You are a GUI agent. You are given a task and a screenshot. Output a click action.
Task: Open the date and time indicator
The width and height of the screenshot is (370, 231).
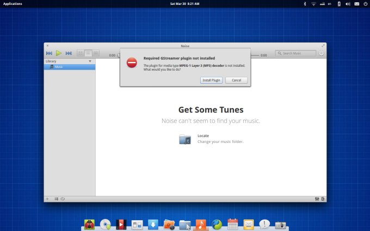pos(185,4)
